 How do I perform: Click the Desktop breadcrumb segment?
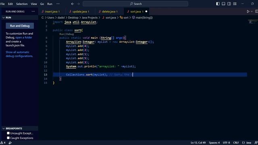coord(73,17)
